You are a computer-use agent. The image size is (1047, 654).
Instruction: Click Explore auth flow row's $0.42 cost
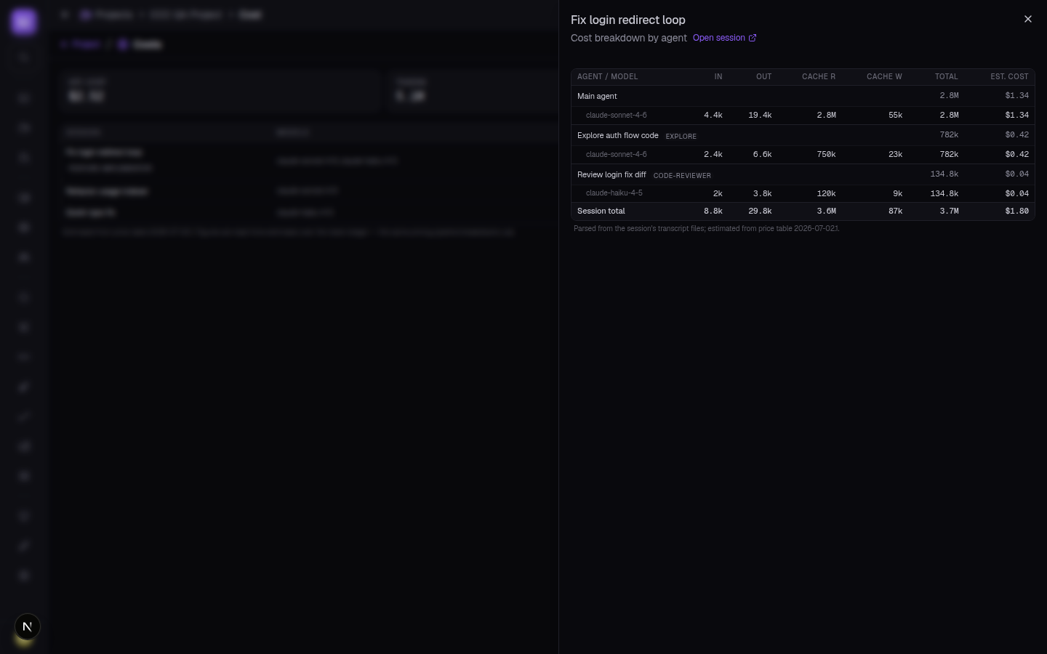coord(1016,135)
